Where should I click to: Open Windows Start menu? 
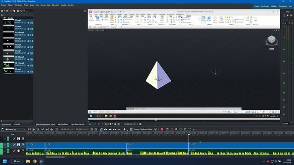tap(5, 161)
